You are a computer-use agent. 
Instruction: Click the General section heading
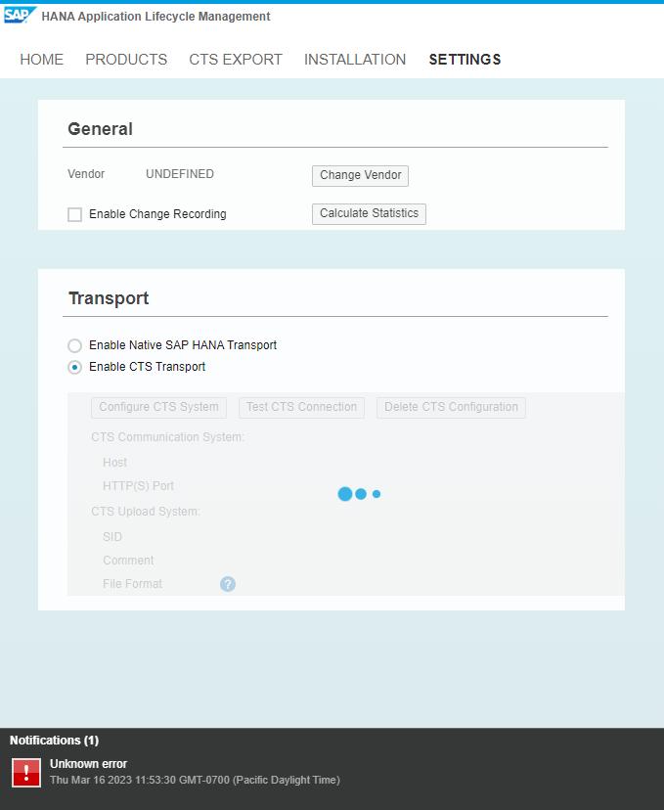tap(100, 129)
